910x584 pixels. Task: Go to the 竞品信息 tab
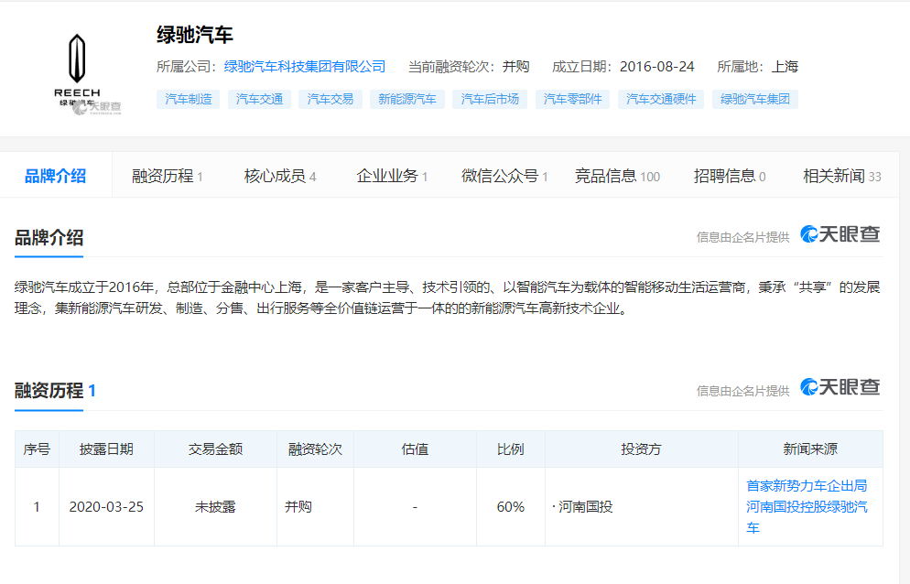click(617, 176)
